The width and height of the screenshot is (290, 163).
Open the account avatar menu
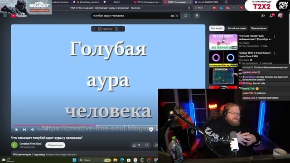(x=281, y=15)
